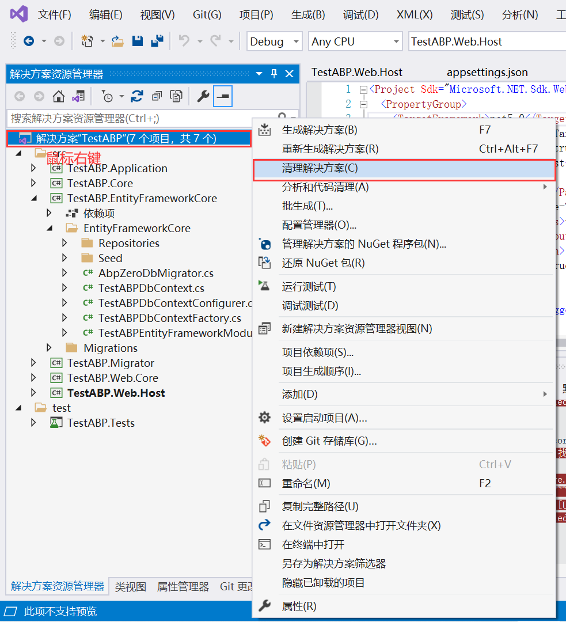Select the AbpZeroDbMigrator.cs file
The height and width of the screenshot is (622, 566).
click(x=156, y=274)
